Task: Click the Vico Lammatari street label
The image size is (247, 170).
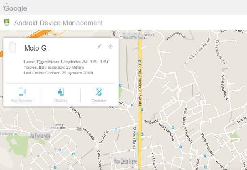Action: point(166,132)
